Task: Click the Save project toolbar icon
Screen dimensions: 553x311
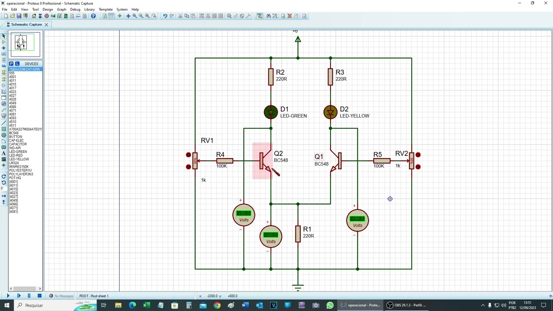Action: [19, 16]
